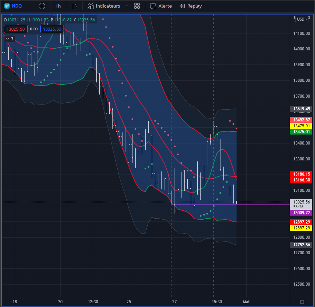
Task: Click the NDQ ticker symbol name
Action: 17,6
